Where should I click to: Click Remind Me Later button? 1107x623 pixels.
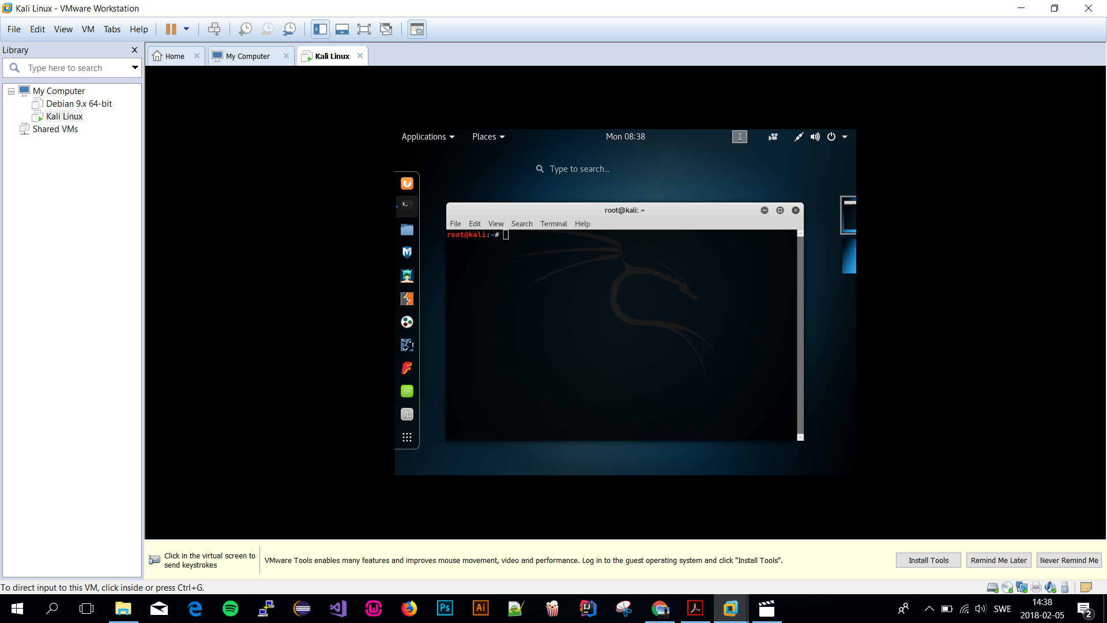[x=998, y=560]
